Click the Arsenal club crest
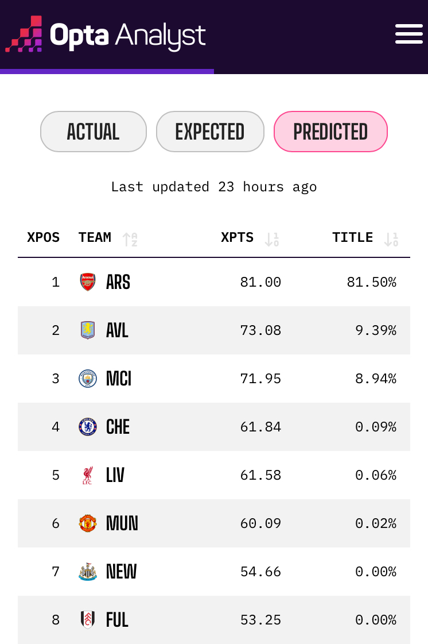The width and height of the screenshot is (428, 644). pos(87,282)
